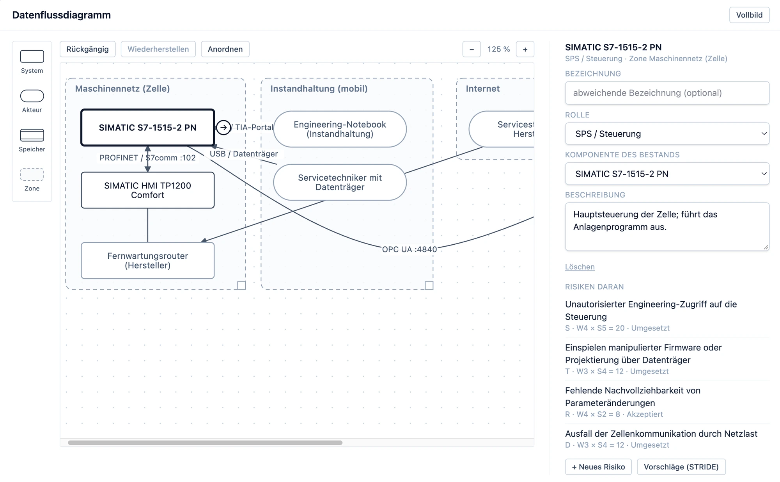The width and height of the screenshot is (780, 482).
Task: Click into the Beschreibung text area
Action: pos(667,226)
